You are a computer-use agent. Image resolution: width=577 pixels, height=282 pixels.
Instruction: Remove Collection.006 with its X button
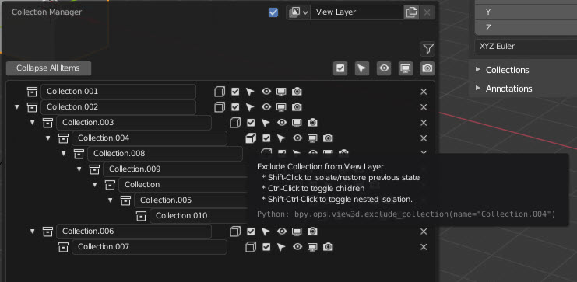pyautogui.click(x=424, y=232)
